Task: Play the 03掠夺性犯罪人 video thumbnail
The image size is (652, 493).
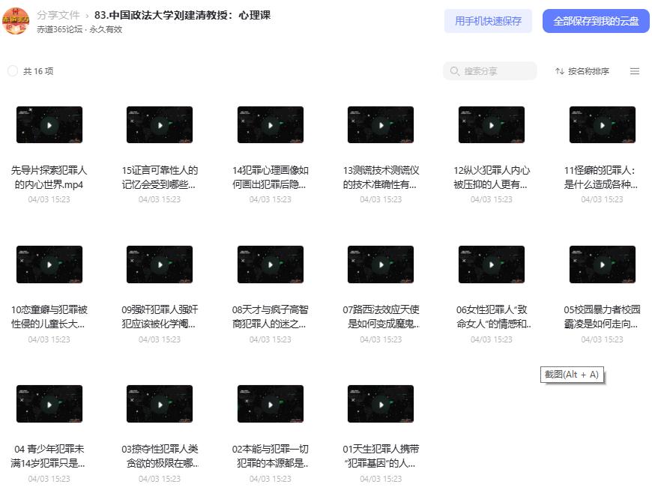Action: pyautogui.click(x=160, y=404)
